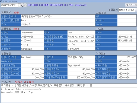Click the CUSIP label cell

point(106,33)
